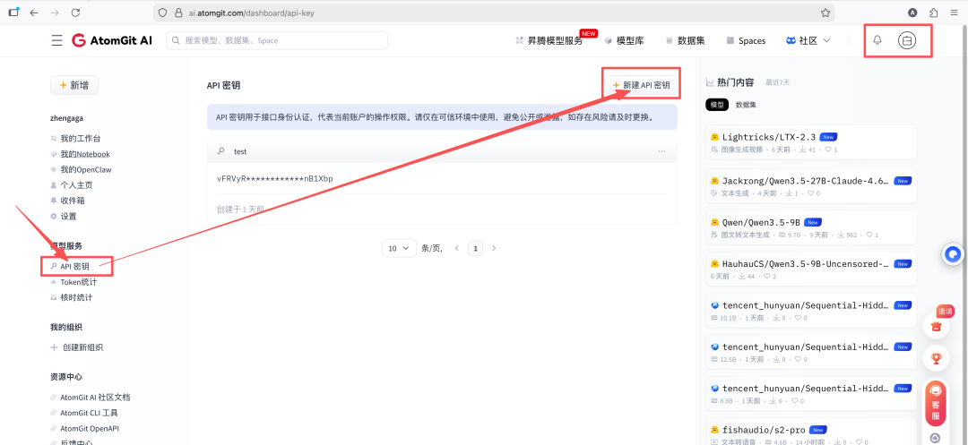Open the three-dot menu for the test key
The width and height of the screenshot is (968, 445).
[x=661, y=151]
